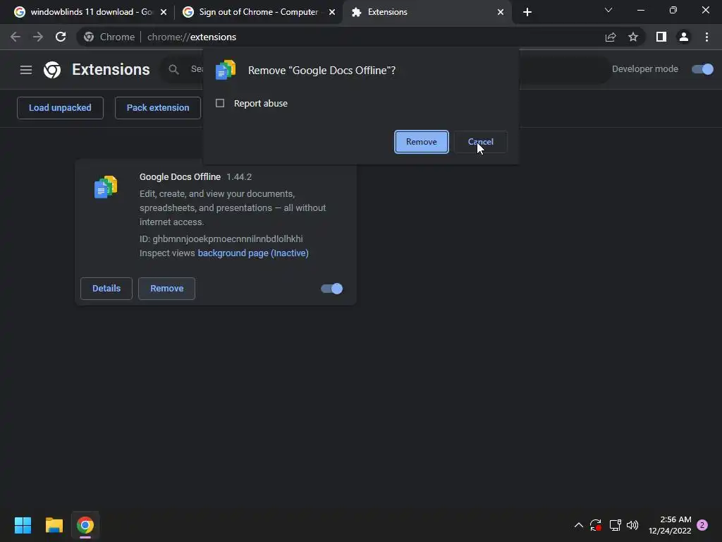Click the Chrome icon in the taskbar
The height and width of the screenshot is (542, 722).
point(85,525)
